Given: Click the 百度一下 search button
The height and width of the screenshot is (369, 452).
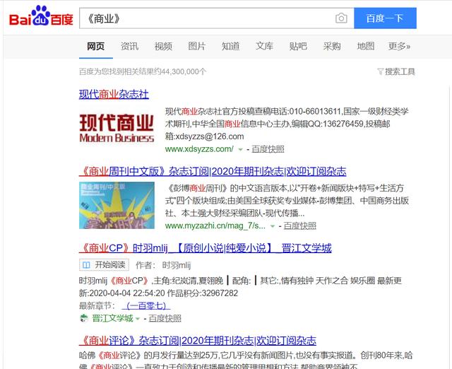Looking at the screenshot, I should (385, 18).
